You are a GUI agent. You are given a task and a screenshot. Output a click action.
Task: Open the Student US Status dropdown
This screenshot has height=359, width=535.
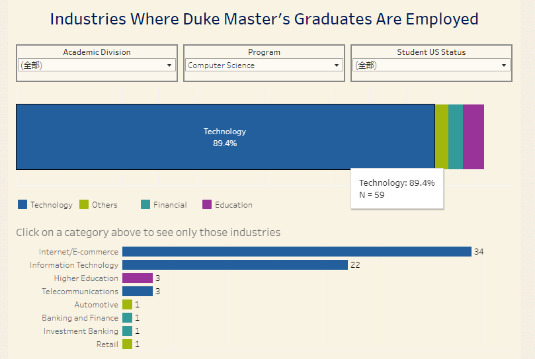click(431, 65)
